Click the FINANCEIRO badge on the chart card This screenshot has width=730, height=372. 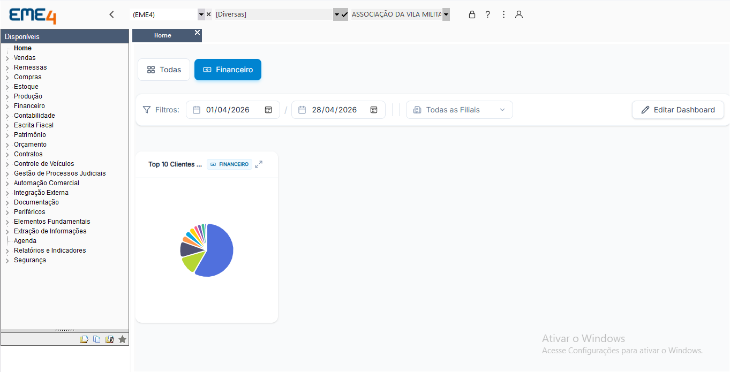229,164
